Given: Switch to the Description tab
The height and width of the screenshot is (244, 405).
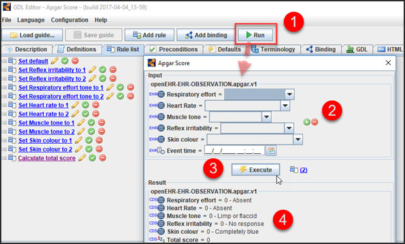Looking at the screenshot, I should tap(27, 49).
